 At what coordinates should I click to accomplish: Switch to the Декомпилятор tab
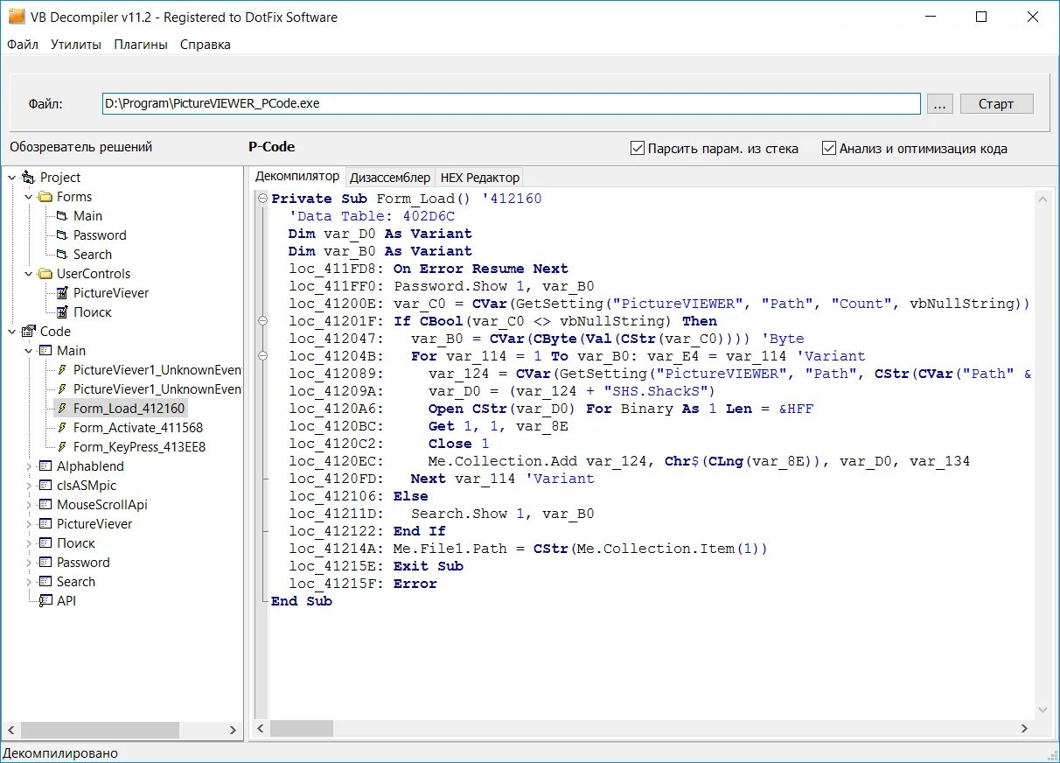pyautogui.click(x=296, y=176)
